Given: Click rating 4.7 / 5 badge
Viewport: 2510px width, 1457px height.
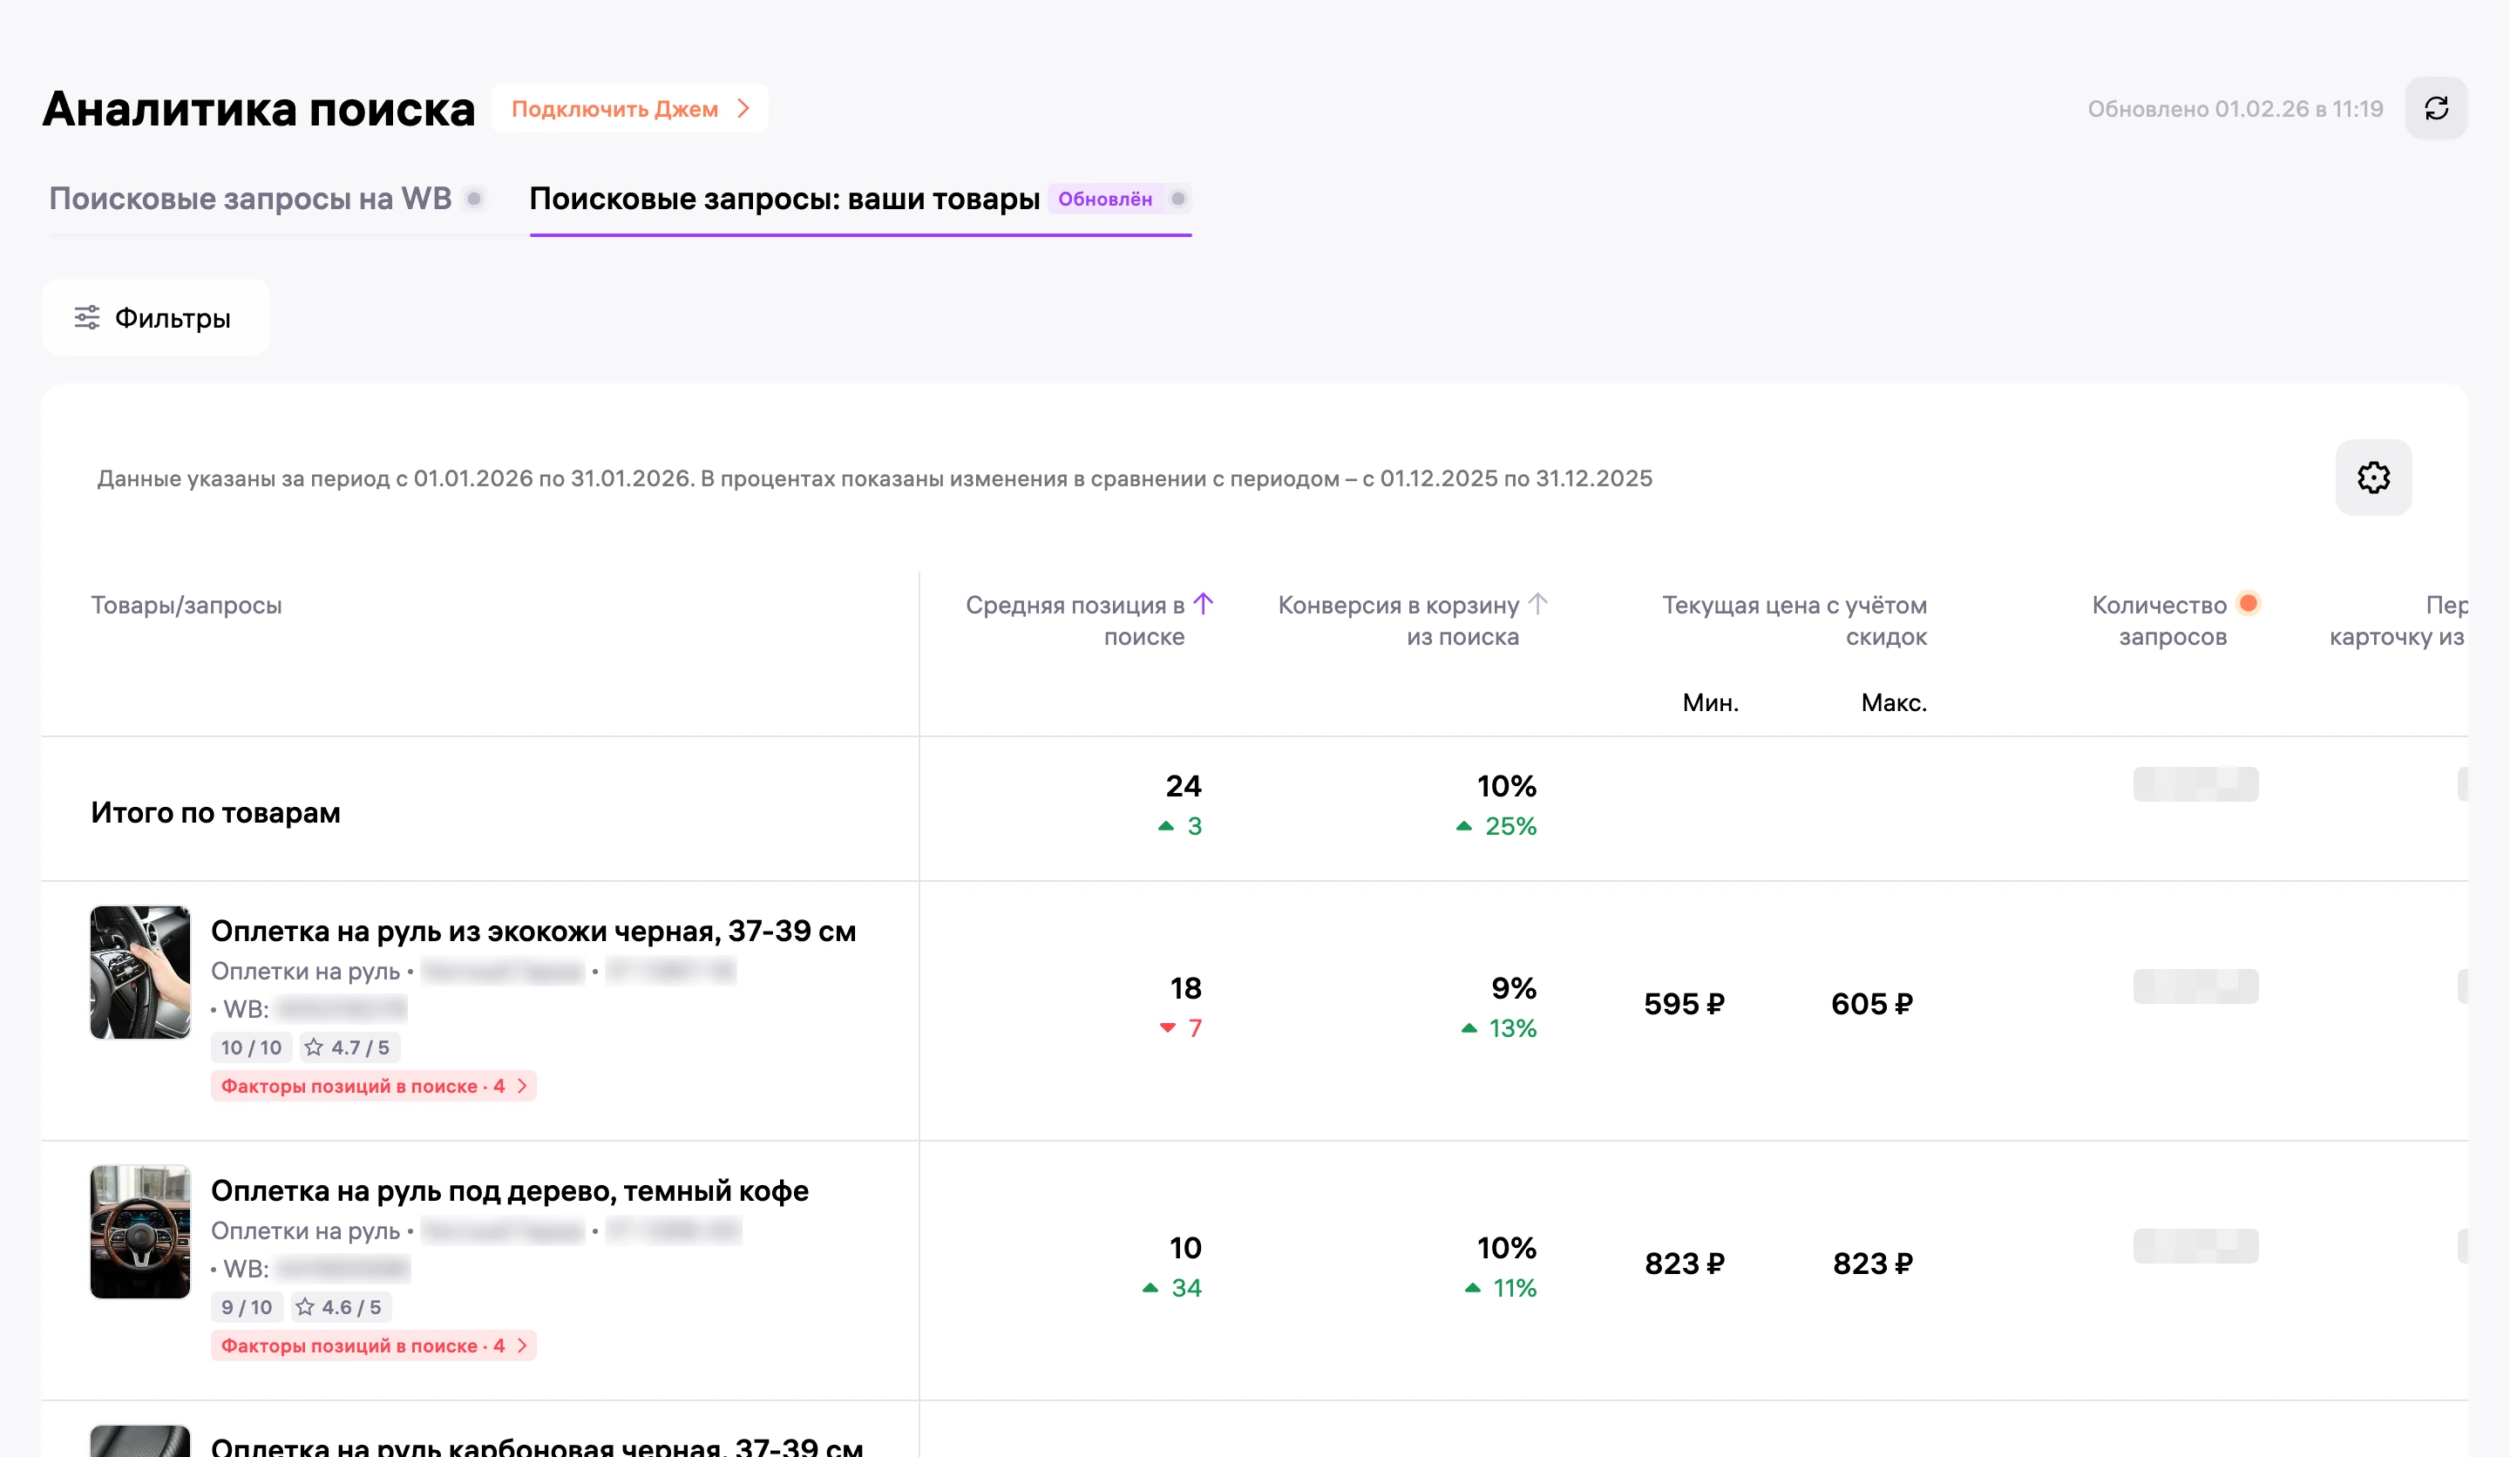Looking at the screenshot, I should (x=349, y=1047).
